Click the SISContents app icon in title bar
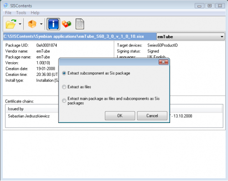Screen dimensions: 228x181 6,5
